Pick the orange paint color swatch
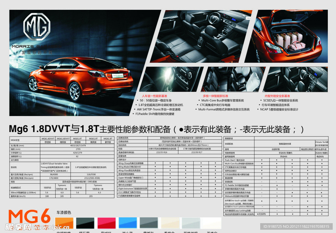This screenshot has height=233, width=336. [x=64, y=223]
